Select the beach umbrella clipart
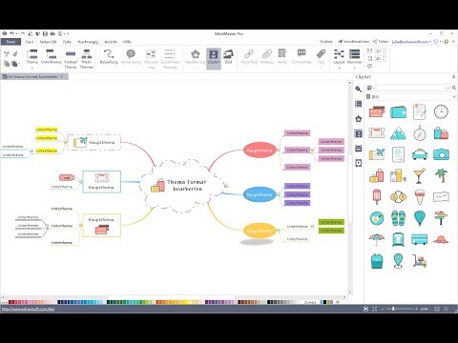The width and height of the screenshot is (458, 343). 377,239
